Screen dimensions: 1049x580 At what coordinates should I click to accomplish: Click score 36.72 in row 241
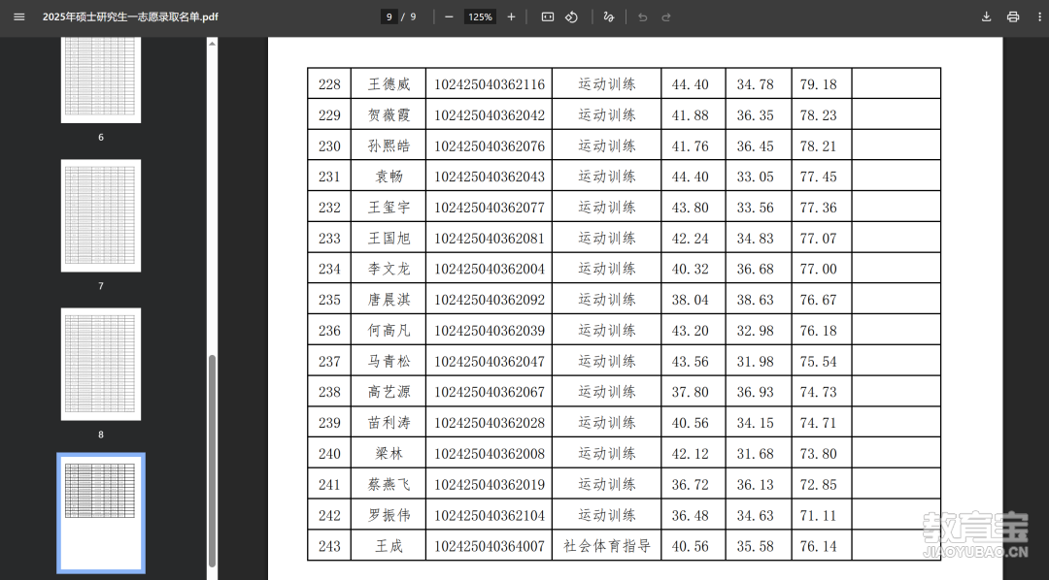click(690, 484)
